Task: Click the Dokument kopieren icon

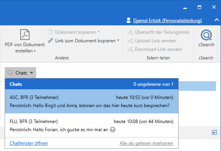Action: pos(50,32)
